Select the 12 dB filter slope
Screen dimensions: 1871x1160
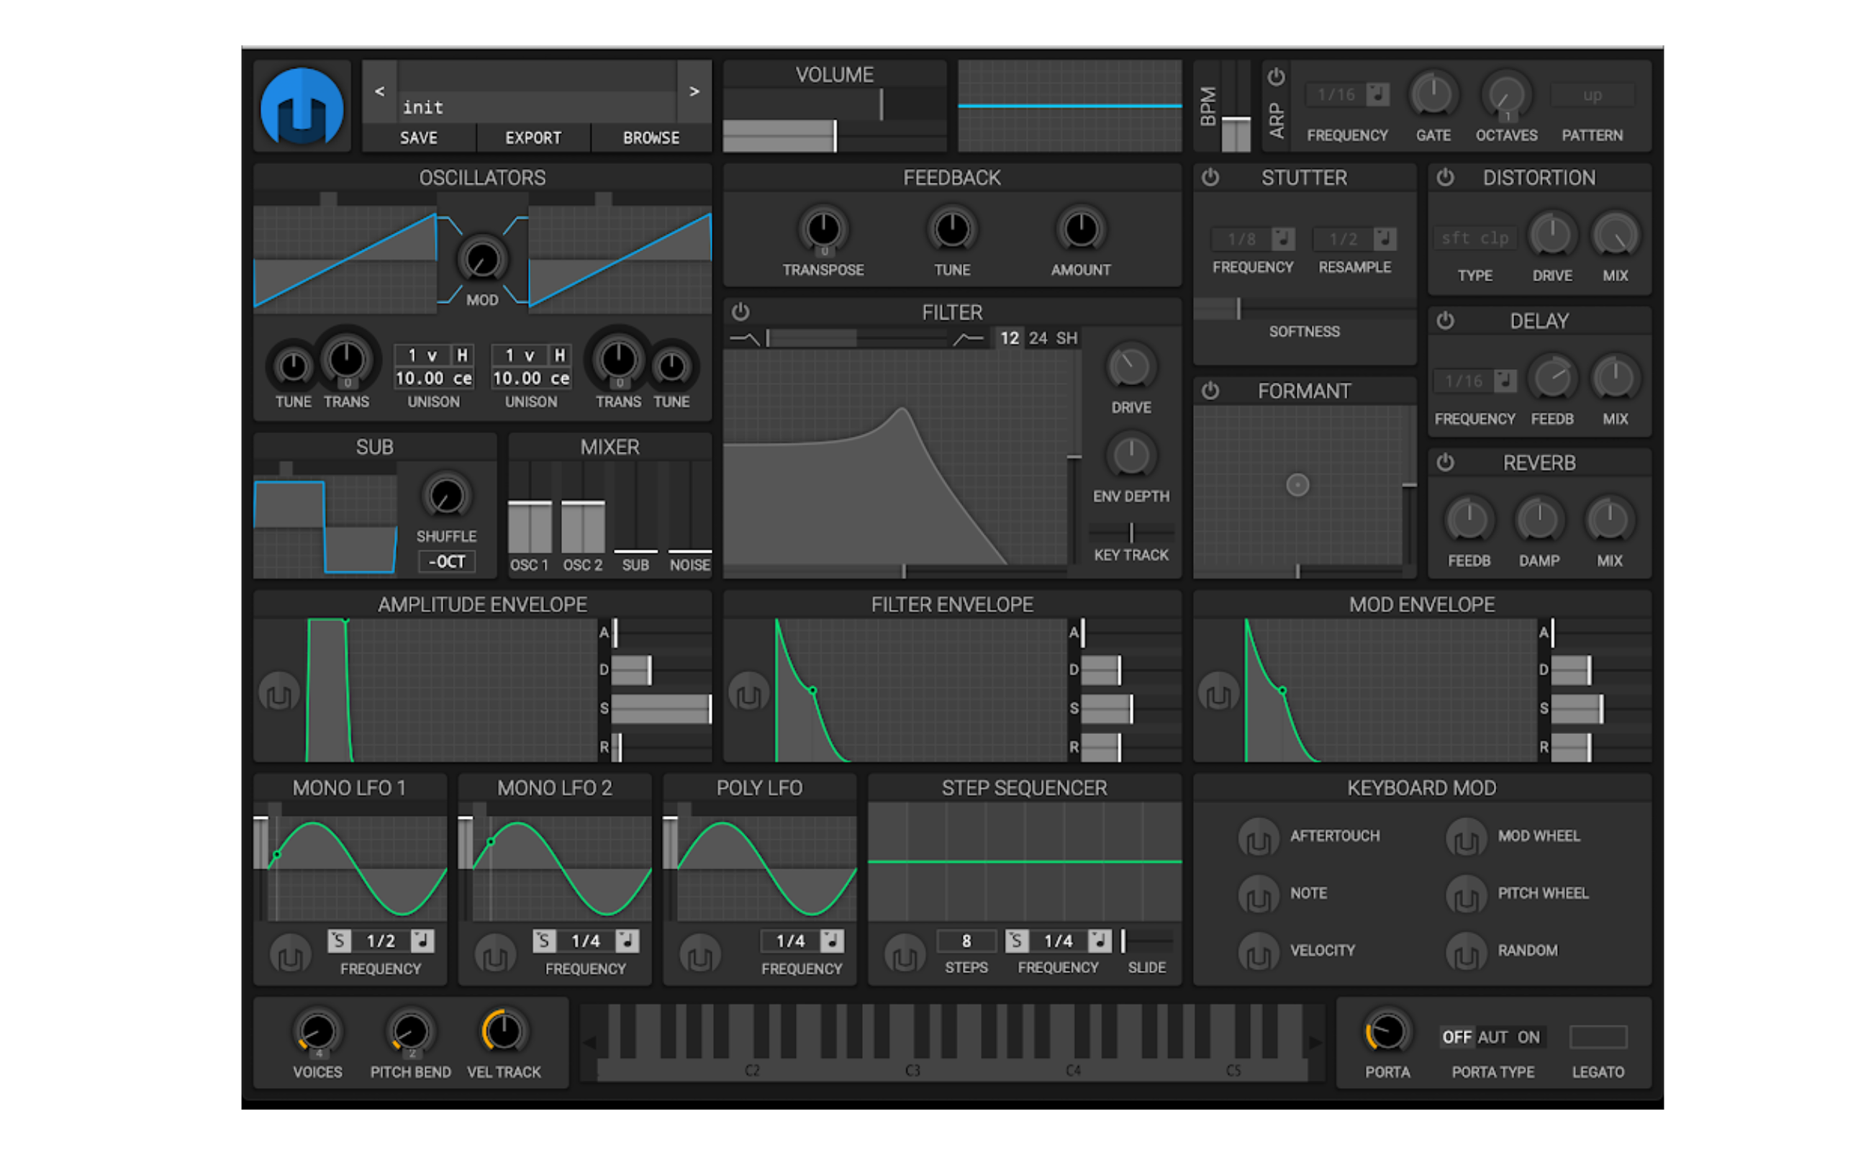[x=1010, y=338]
